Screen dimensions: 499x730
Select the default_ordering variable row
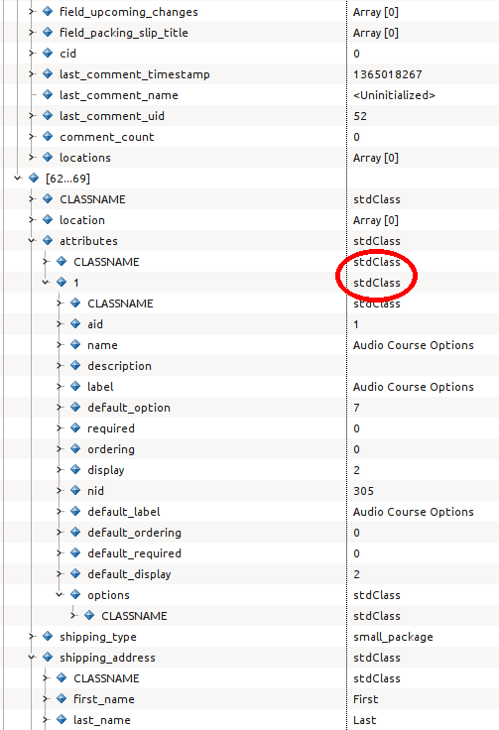tap(251, 533)
